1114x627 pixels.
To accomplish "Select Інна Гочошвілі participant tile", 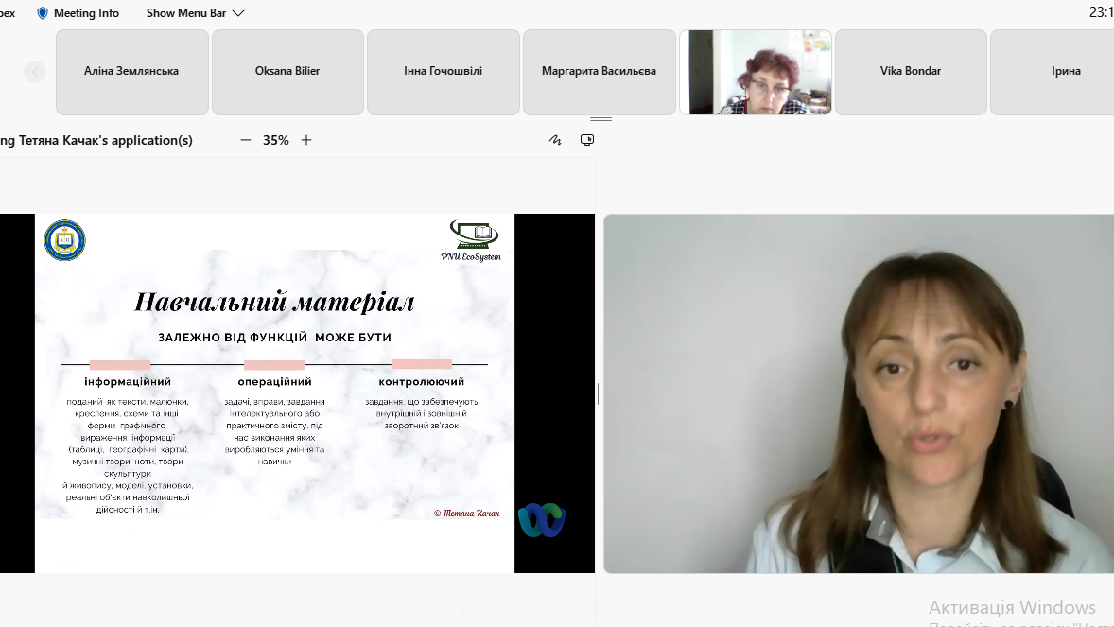I will point(443,72).
